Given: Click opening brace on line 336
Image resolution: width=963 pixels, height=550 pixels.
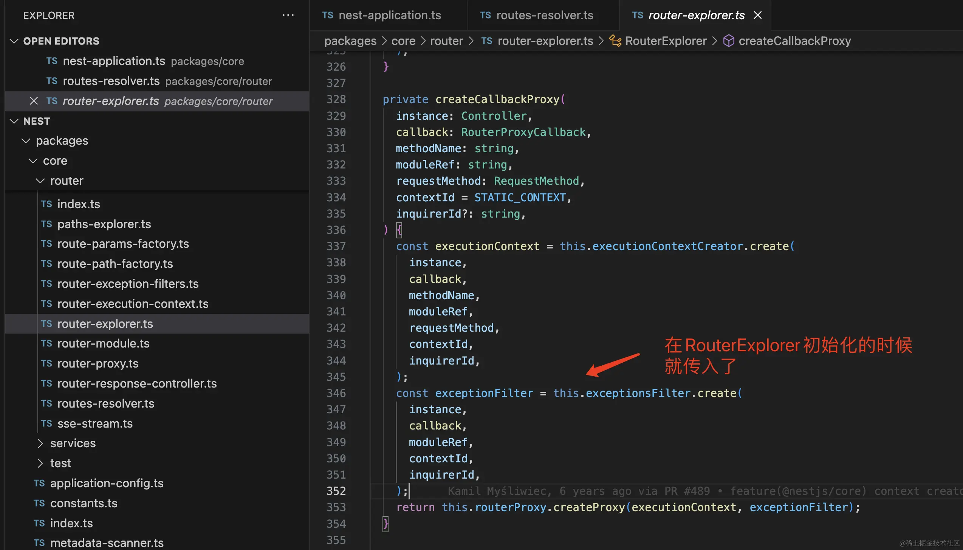Looking at the screenshot, I should (x=399, y=230).
